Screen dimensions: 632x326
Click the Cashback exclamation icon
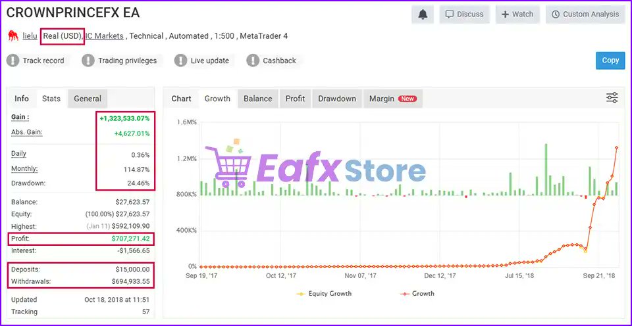(253, 60)
